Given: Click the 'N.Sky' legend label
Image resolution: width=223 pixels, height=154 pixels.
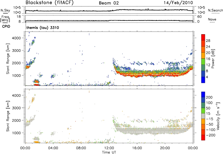Looking at the screenshot, I should pyautogui.click(x=5, y=10).
